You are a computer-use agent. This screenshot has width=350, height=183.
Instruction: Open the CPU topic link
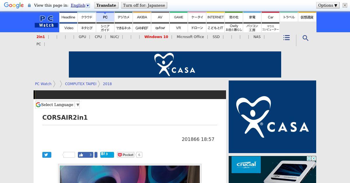click(x=98, y=37)
